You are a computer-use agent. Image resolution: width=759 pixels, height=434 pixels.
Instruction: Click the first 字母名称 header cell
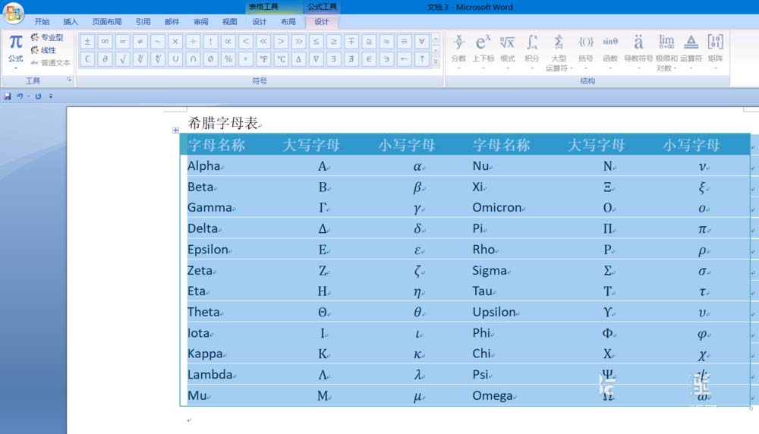coord(216,145)
